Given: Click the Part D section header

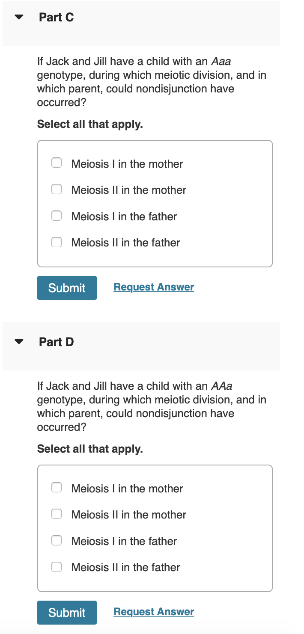Looking at the screenshot, I should (56, 341).
